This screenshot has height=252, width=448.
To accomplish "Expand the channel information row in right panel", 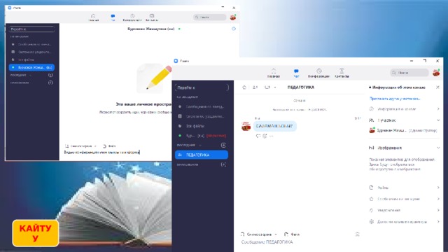I will pyautogui.click(x=405, y=109).
